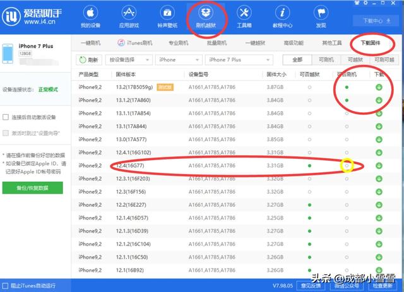Tick the 激活时跳过设置向导 checkbox
The width and height of the screenshot is (404, 292).
coord(6,133)
